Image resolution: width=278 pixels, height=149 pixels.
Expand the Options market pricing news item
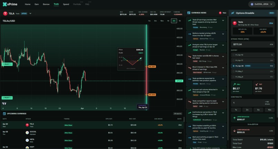pyautogui.click(x=223, y=34)
